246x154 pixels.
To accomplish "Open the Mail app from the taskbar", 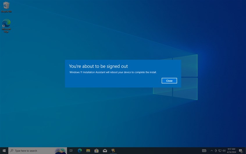I will click(x=105, y=151).
